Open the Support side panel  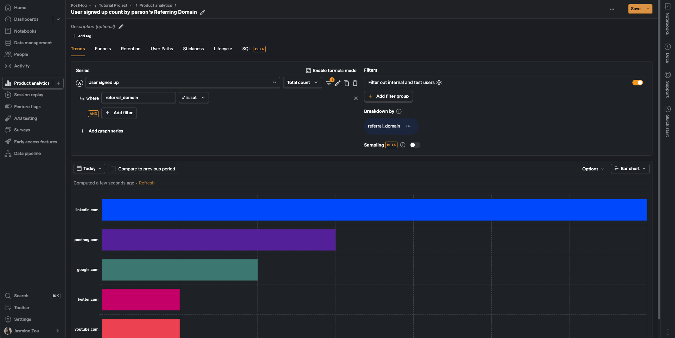667,85
